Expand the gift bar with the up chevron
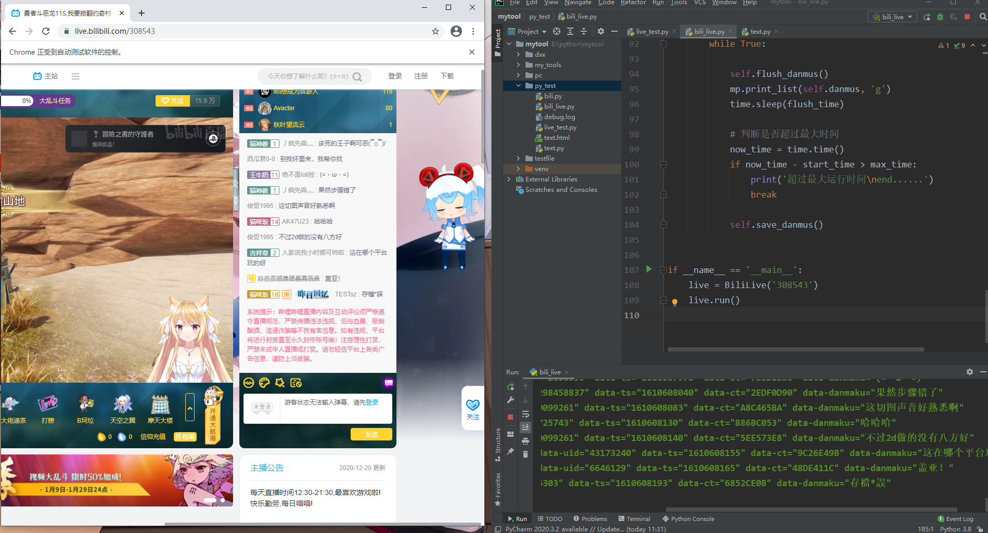The image size is (988, 533). click(x=190, y=408)
